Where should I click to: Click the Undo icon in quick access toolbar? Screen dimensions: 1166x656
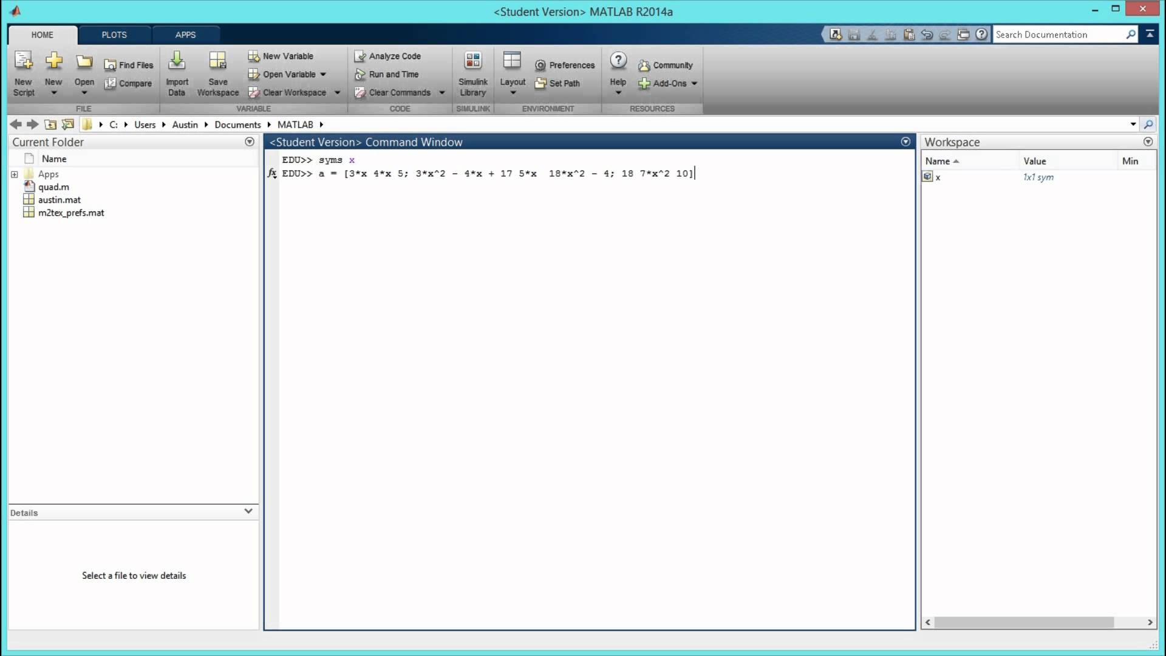(x=927, y=35)
